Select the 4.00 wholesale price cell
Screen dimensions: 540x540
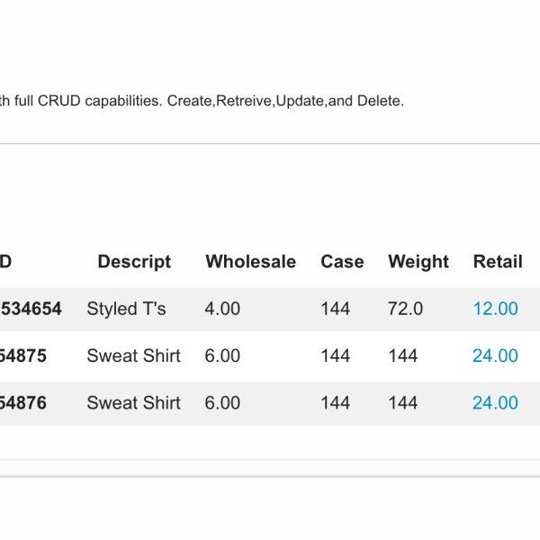[x=222, y=309]
